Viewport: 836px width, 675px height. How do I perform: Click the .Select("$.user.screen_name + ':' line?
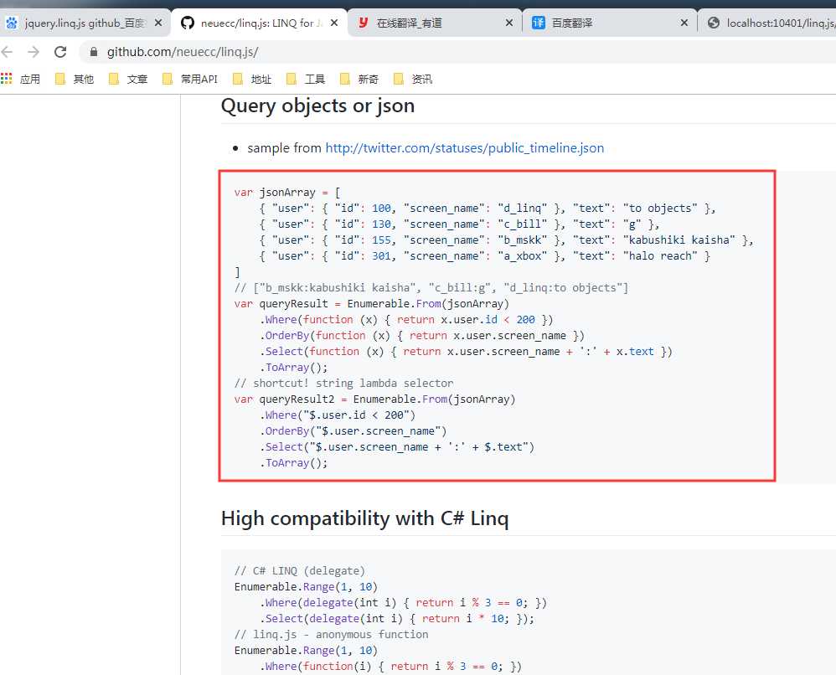(x=397, y=447)
